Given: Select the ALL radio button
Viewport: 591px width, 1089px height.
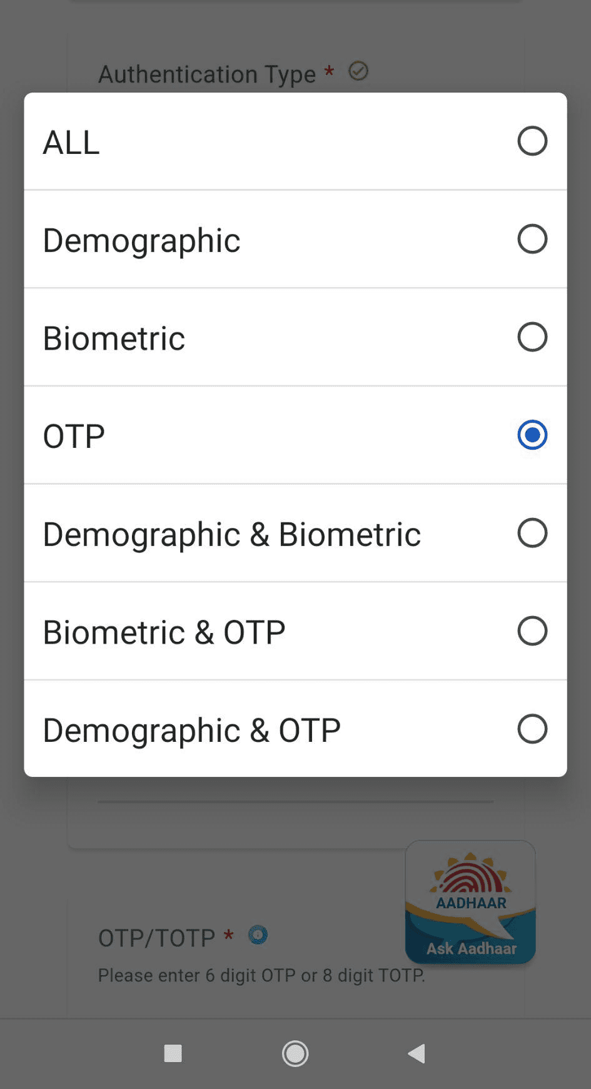Looking at the screenshot, I should (x=532, y=141).
